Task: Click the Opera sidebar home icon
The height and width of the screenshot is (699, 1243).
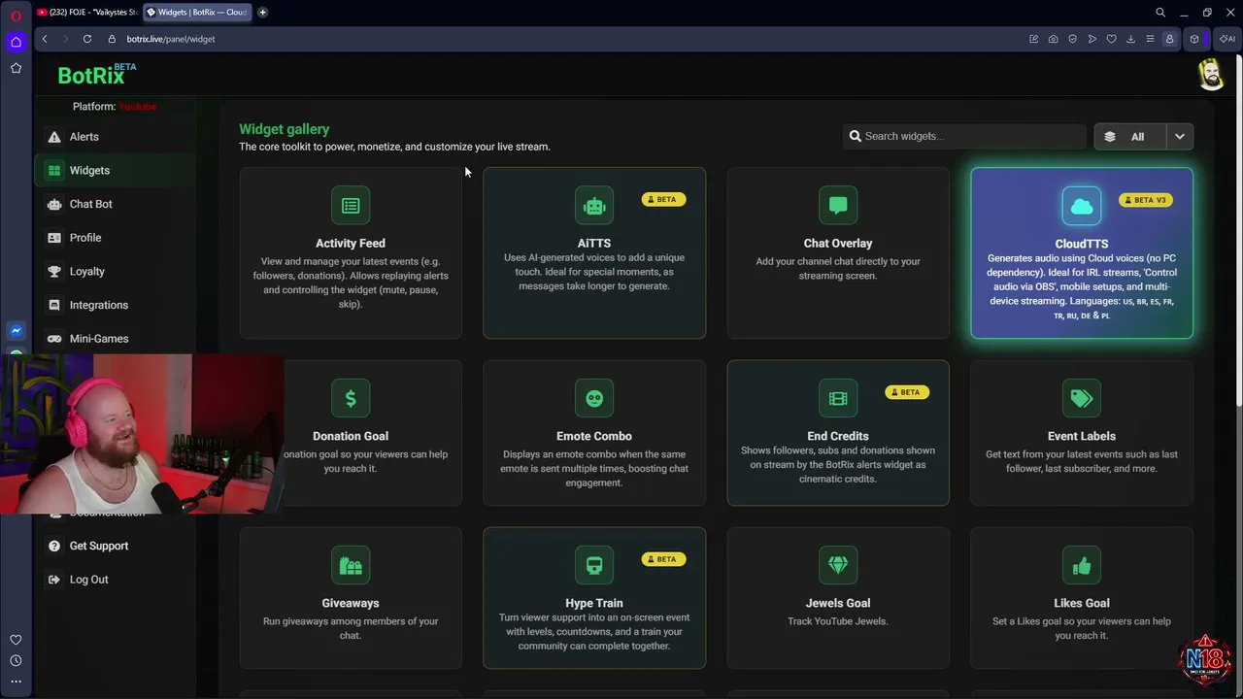Action: tap(16, 42)
